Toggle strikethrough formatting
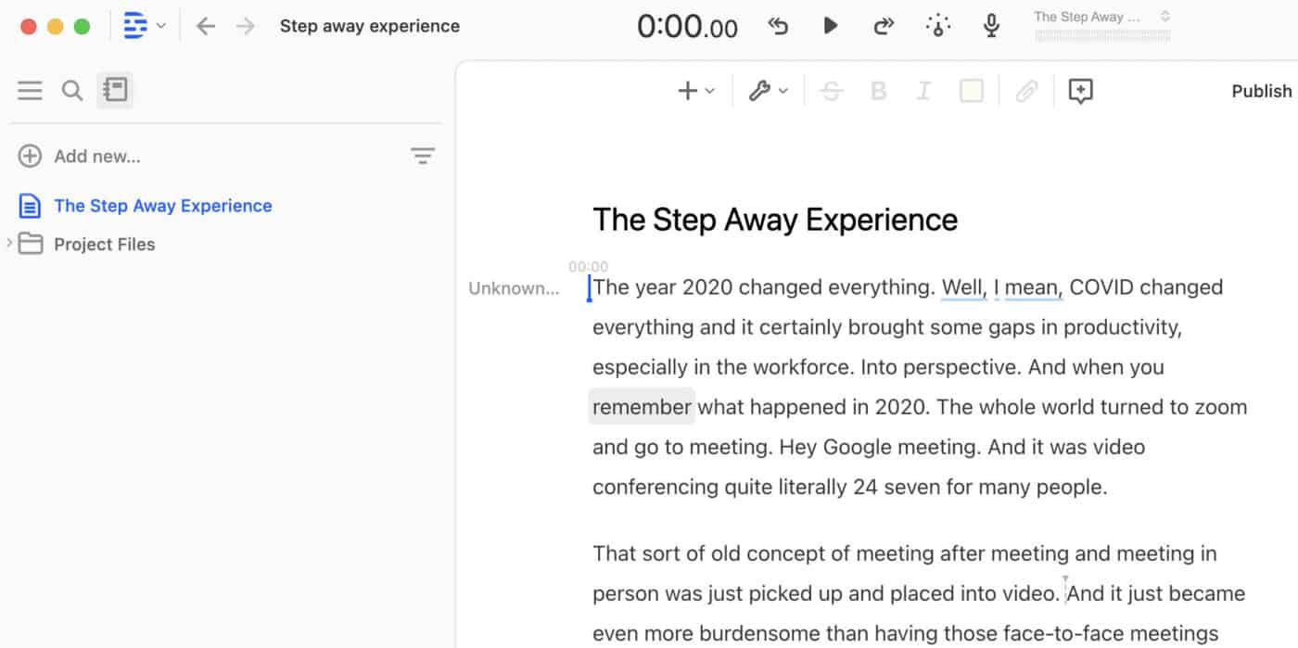This screenshot has height=648, width=1298. [832, 91]
